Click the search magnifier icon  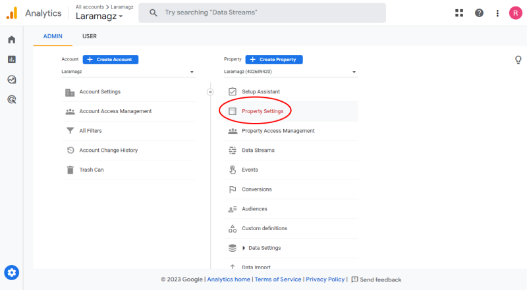point(153,12)
